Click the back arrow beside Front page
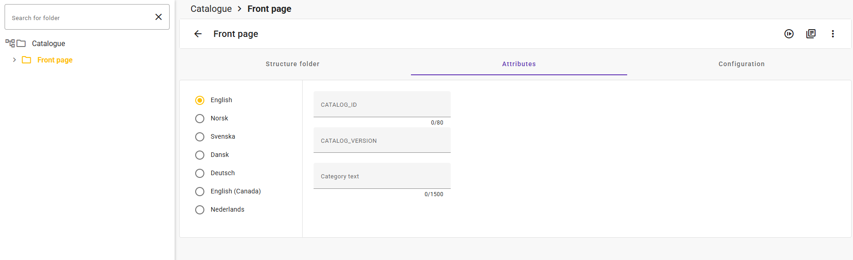The height and width of the screenshot is (260, 853). [x=198, y=34]
